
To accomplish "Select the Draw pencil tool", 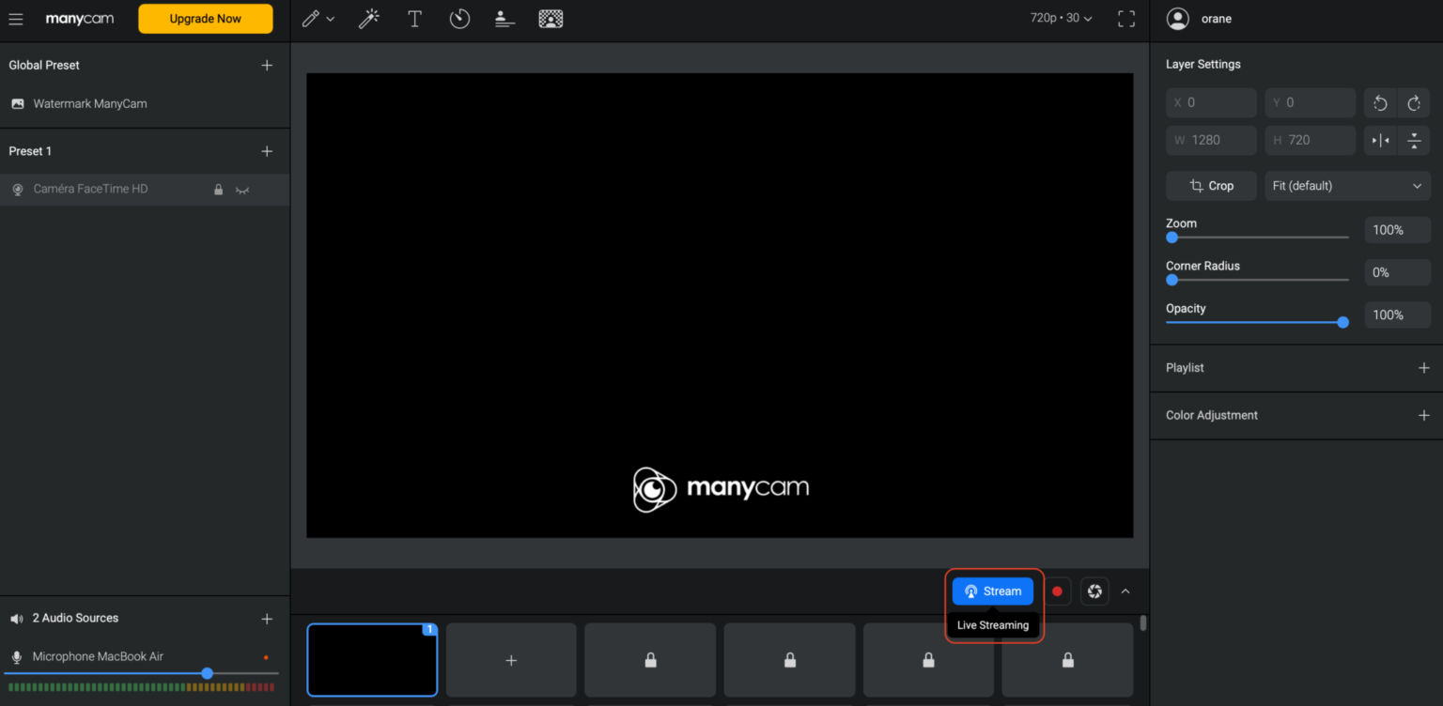I will tap(311, 18).
